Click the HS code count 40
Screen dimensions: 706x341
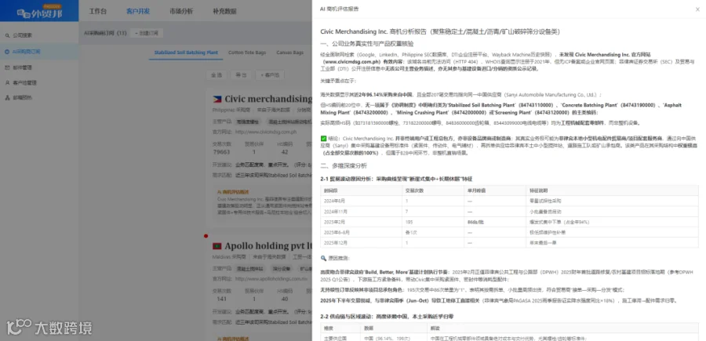[285, 299]
